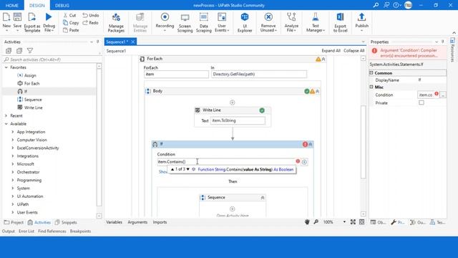Expand UI Automation category
The image size is (458, 258).
click(x=13, y=196)
